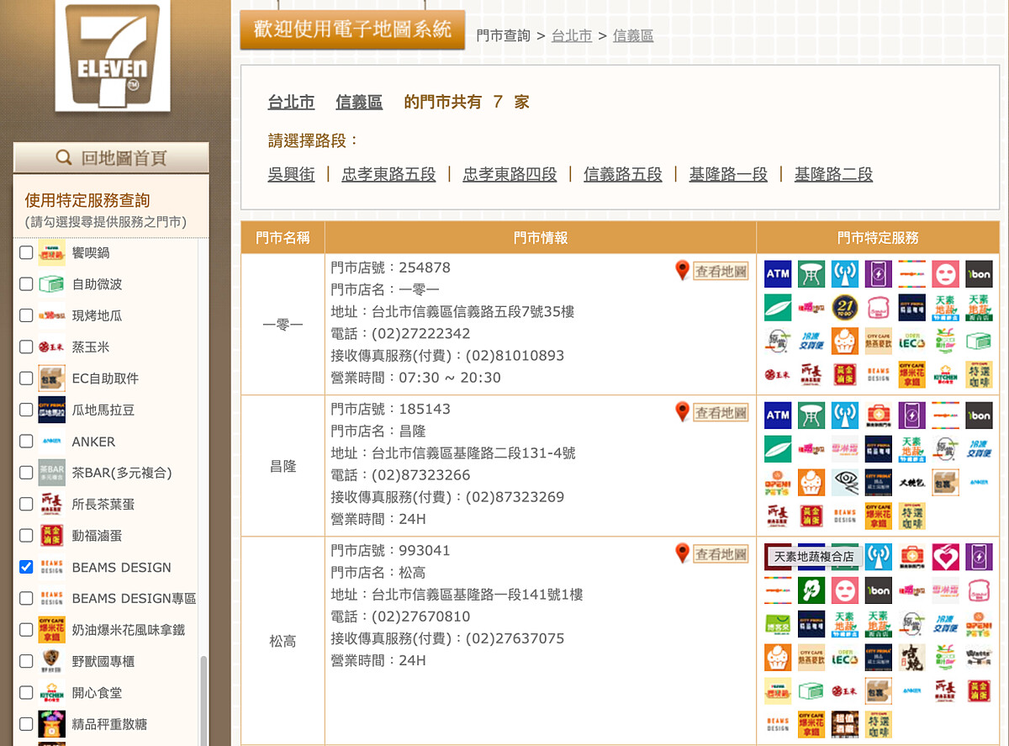Image resolution: width=1009 pixels, height=746 pixels.
Task: Tick the 開心食堂 checkbox
Action: [26, 692]
